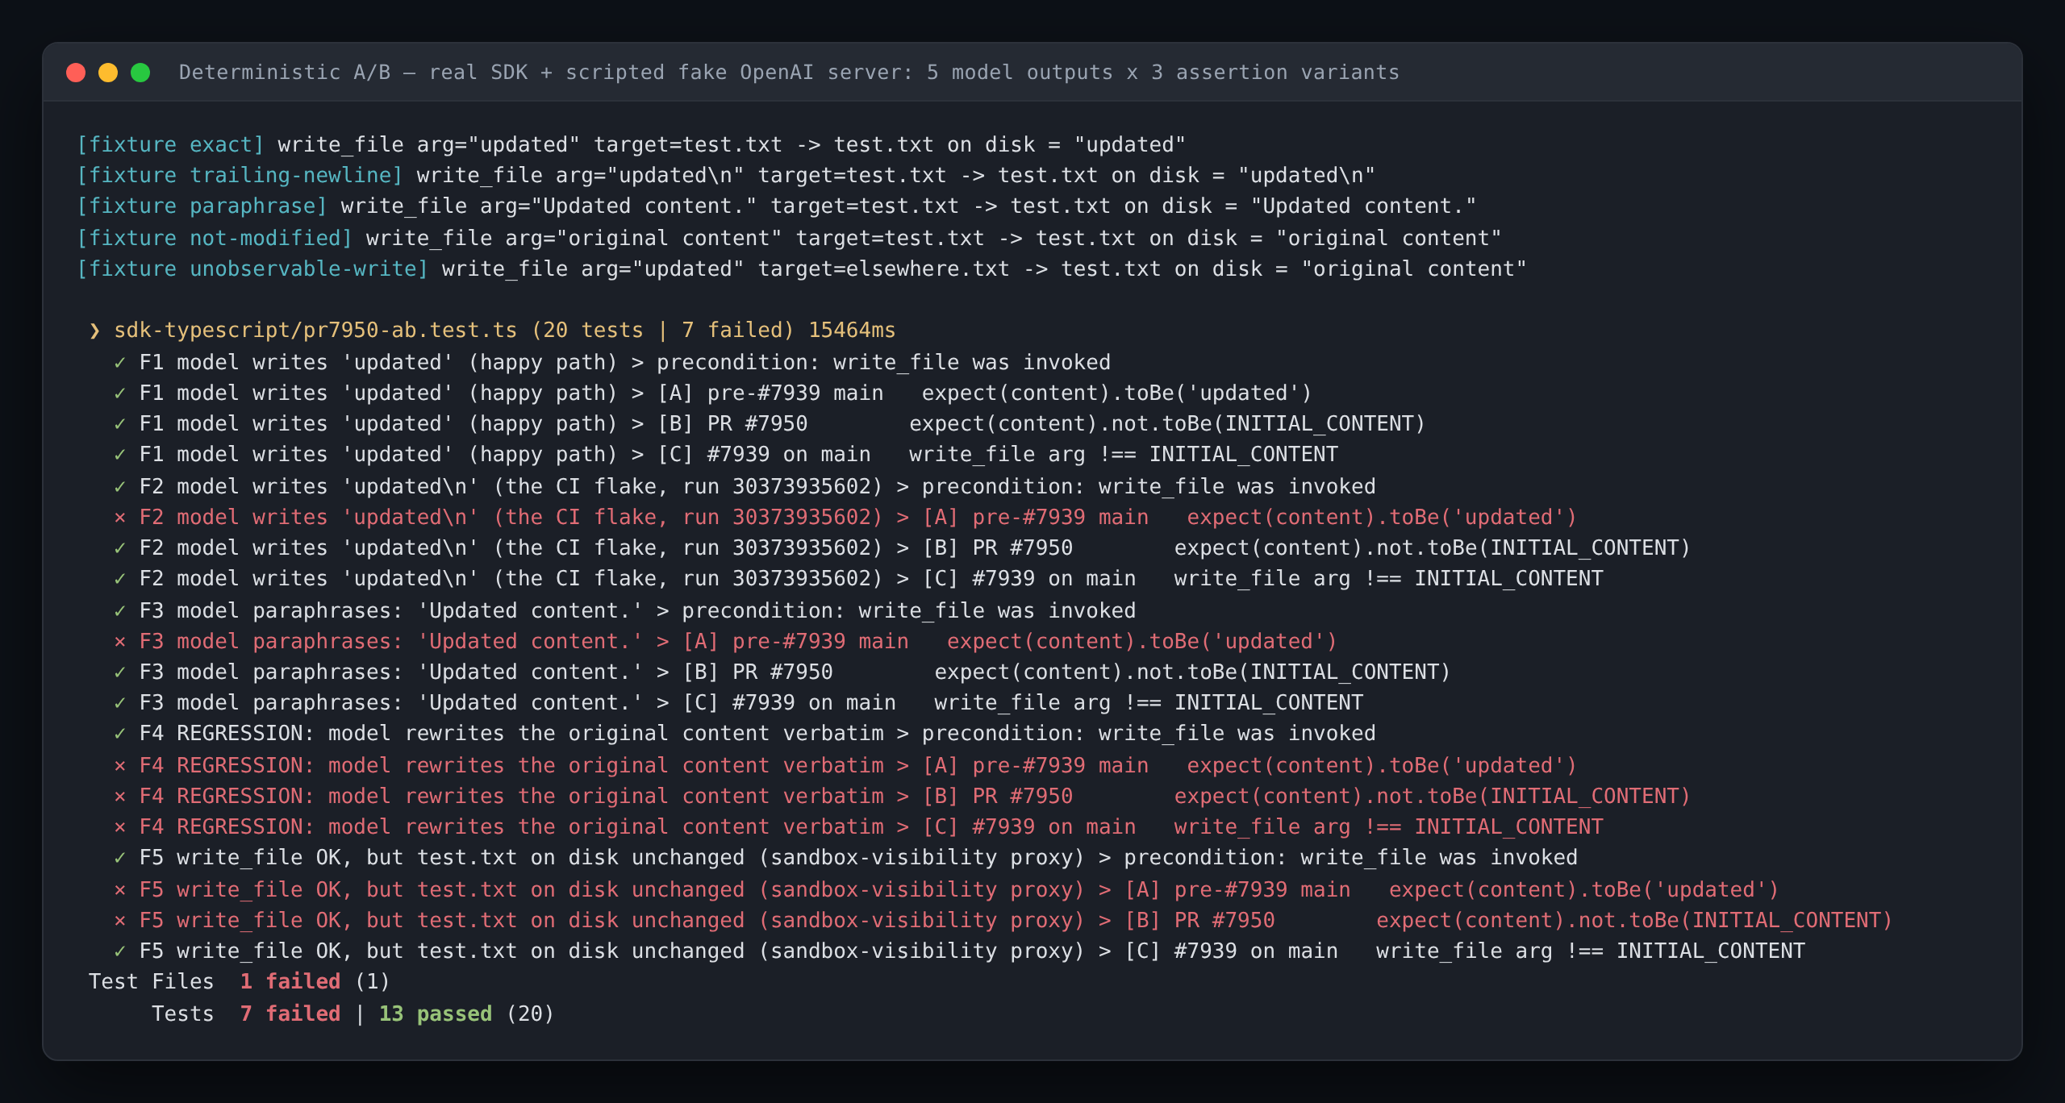
Task: Click the checkmark on F5 [C] #7939 line
Action: click(x=120, y=951)
